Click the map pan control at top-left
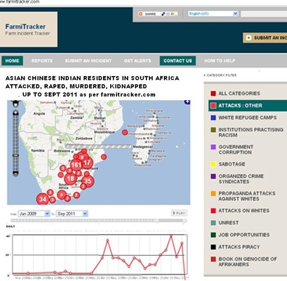 16,104
